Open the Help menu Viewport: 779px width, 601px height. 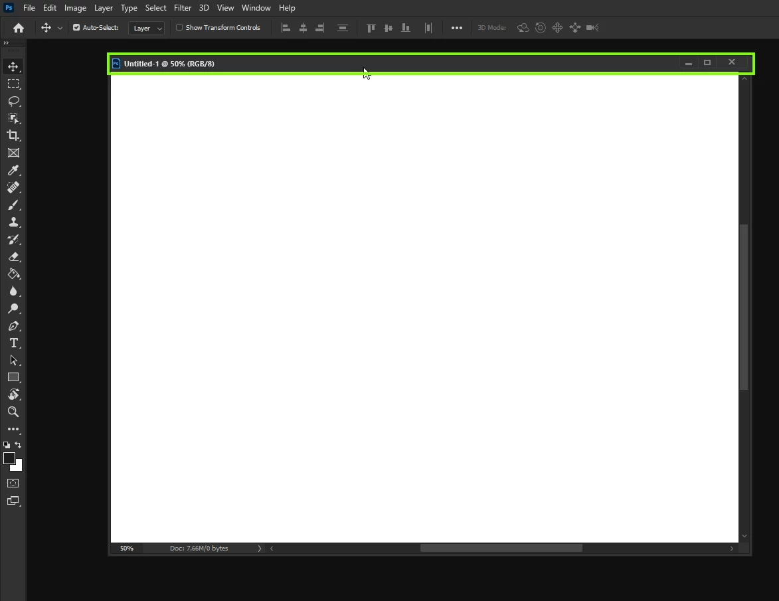coord(287,8)
